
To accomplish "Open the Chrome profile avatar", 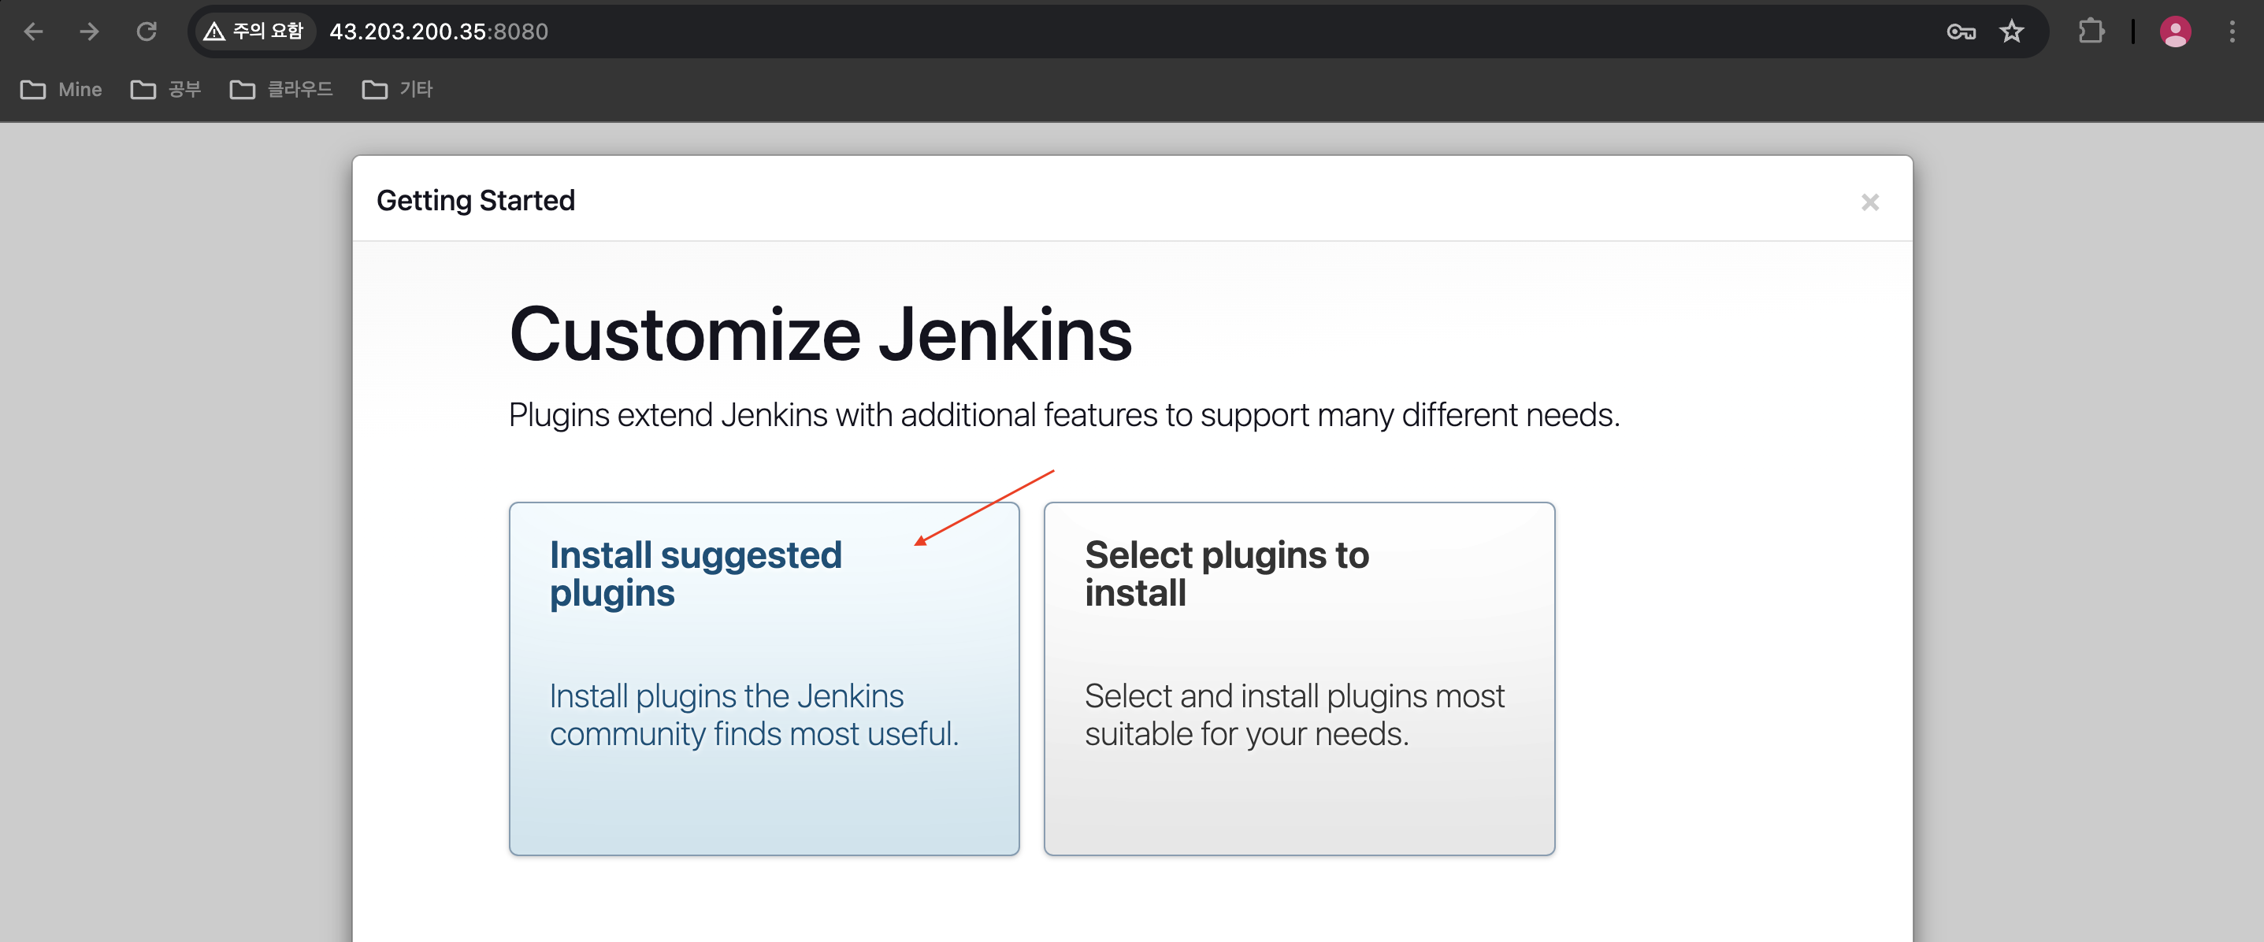I will [x=2174, y=32].
